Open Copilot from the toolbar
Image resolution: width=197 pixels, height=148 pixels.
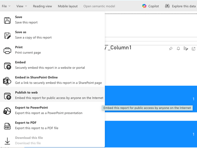coord(150,6)
